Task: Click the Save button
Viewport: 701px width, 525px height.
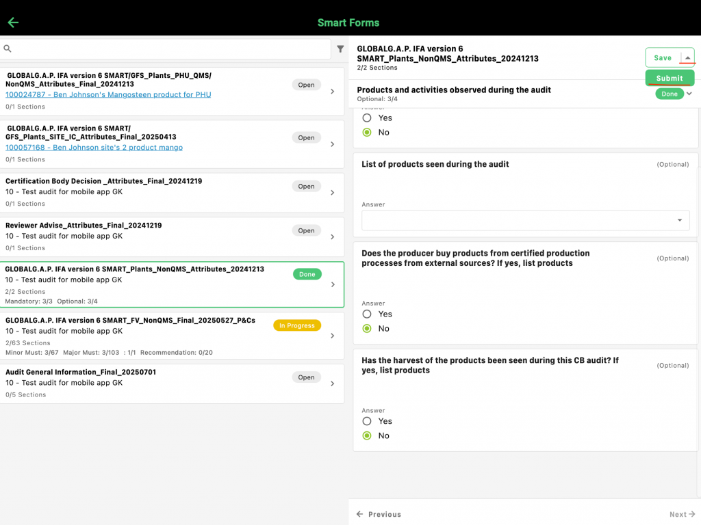Action: tap(663, 58)
